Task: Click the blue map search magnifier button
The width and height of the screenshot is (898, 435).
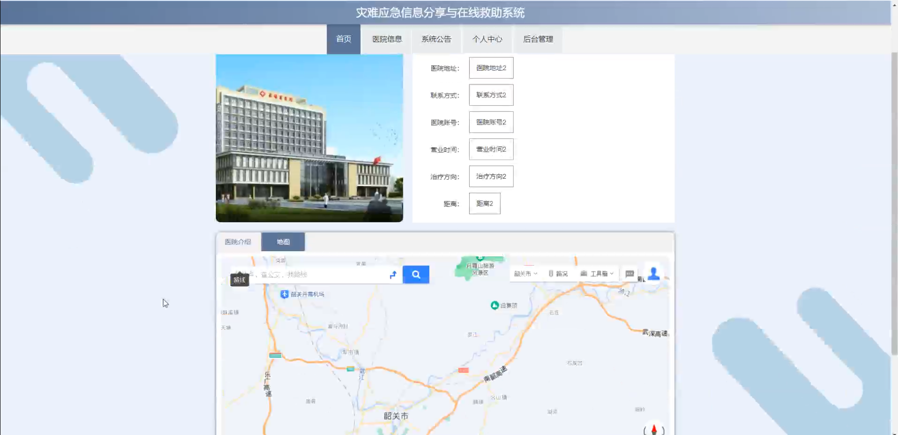Action: (416, 274)
